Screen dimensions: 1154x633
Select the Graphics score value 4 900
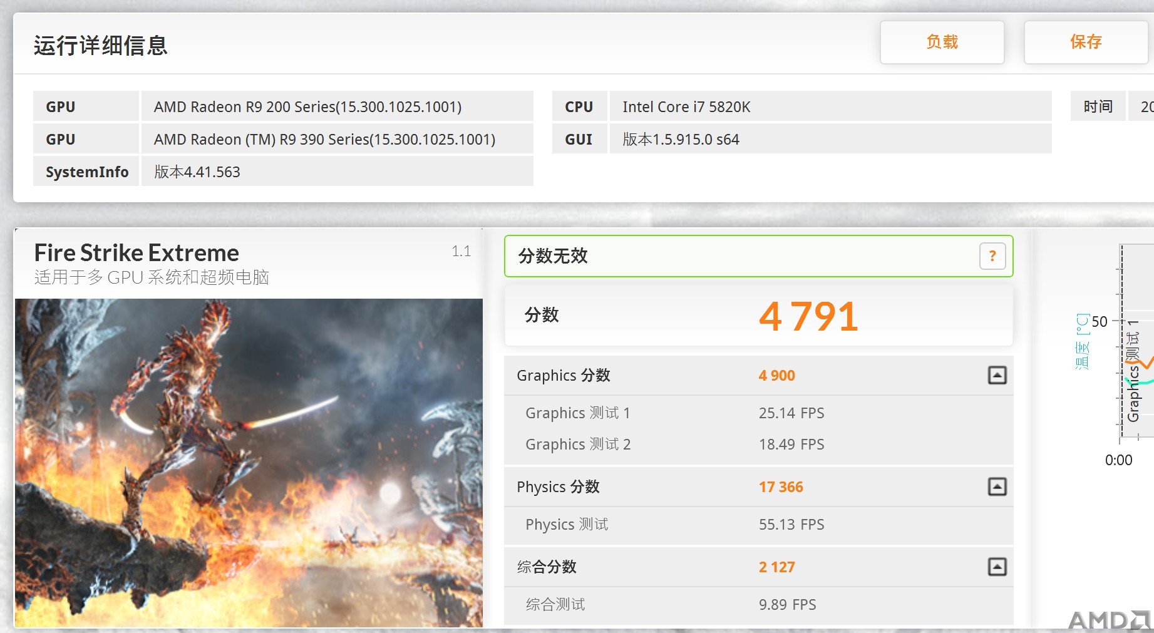click(x=776, y=376)
